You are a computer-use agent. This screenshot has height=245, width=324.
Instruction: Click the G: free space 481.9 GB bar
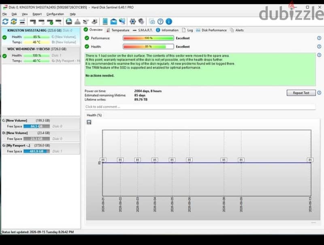(36, 151)
